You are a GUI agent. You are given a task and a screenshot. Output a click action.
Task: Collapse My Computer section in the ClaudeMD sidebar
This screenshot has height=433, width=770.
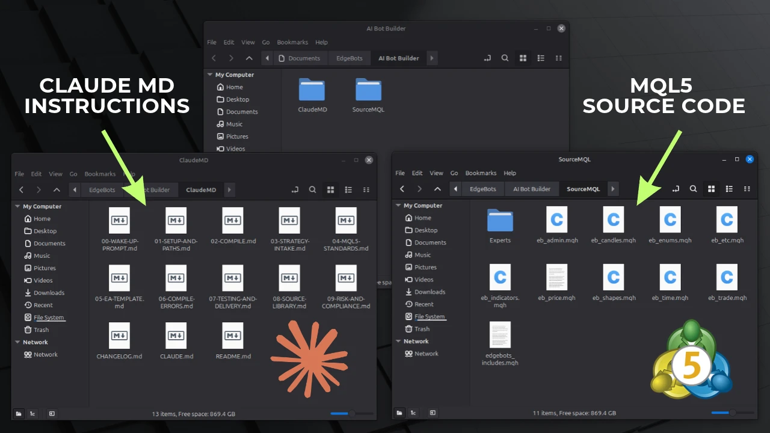tap(17, 206)
